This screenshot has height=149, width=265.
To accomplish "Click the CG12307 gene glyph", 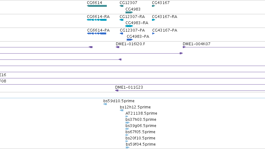I will pos(121,6).
